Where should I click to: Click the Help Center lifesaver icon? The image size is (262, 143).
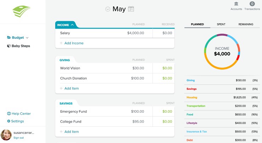(9, 114)
